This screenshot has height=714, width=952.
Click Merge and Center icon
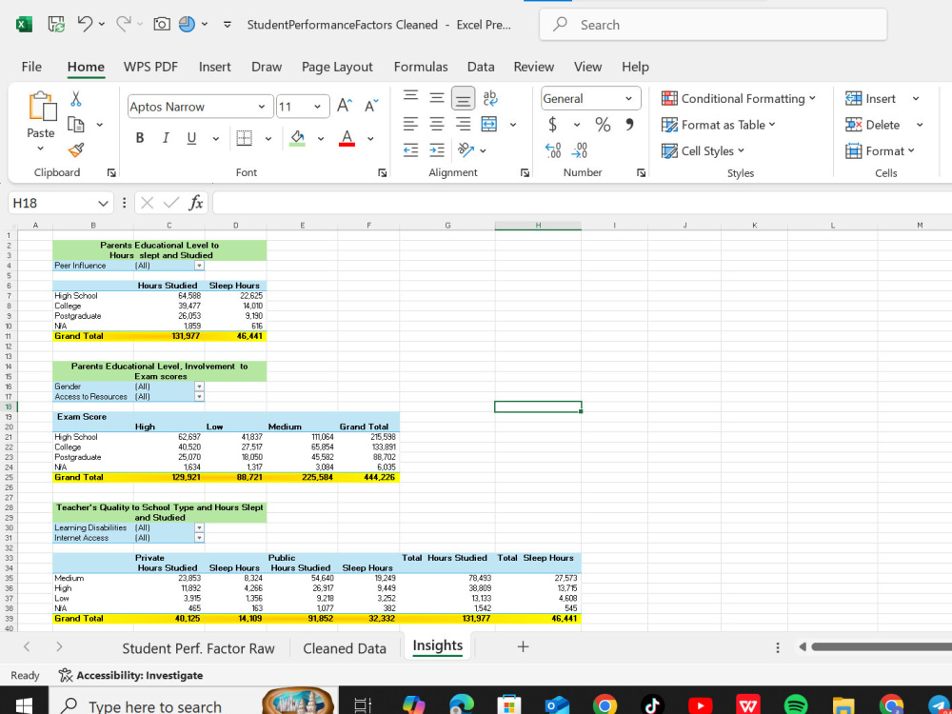point(489,124)
